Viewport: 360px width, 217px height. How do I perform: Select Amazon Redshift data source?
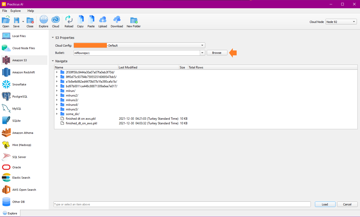[23, 72]
